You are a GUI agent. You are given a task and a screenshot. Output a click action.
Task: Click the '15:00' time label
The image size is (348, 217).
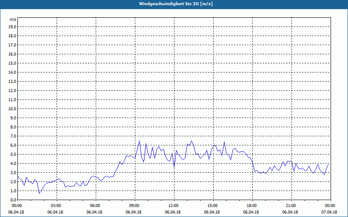click(214, 206)
